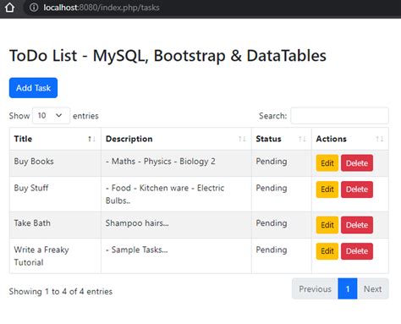Click the Buy Books title cell
Screen dimensions: 401x324
click(x=55, y=163)
